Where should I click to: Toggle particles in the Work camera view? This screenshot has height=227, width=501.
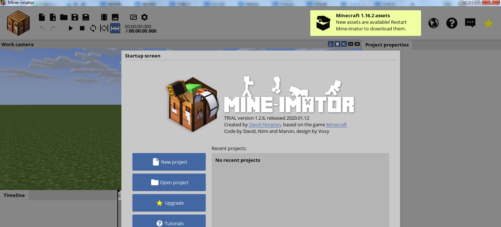pyautogui.click(x=344, y=44)
